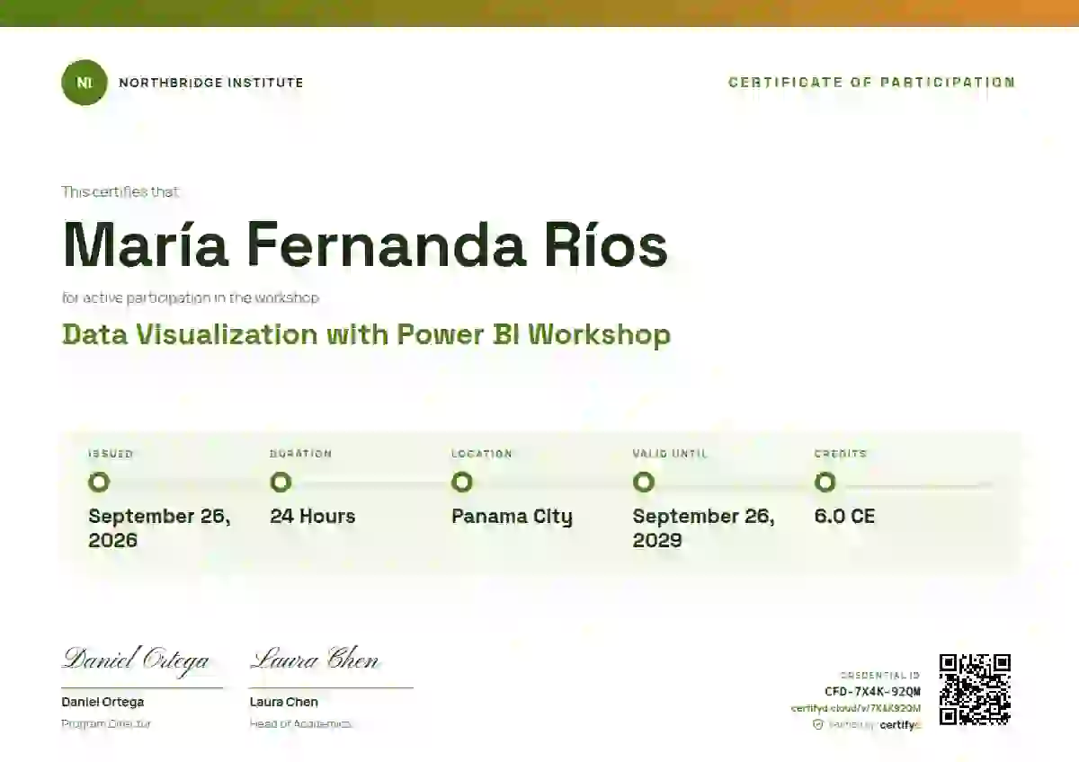Click the for active participation line
The image size is (1079, 762).
[x=191, y=297]
